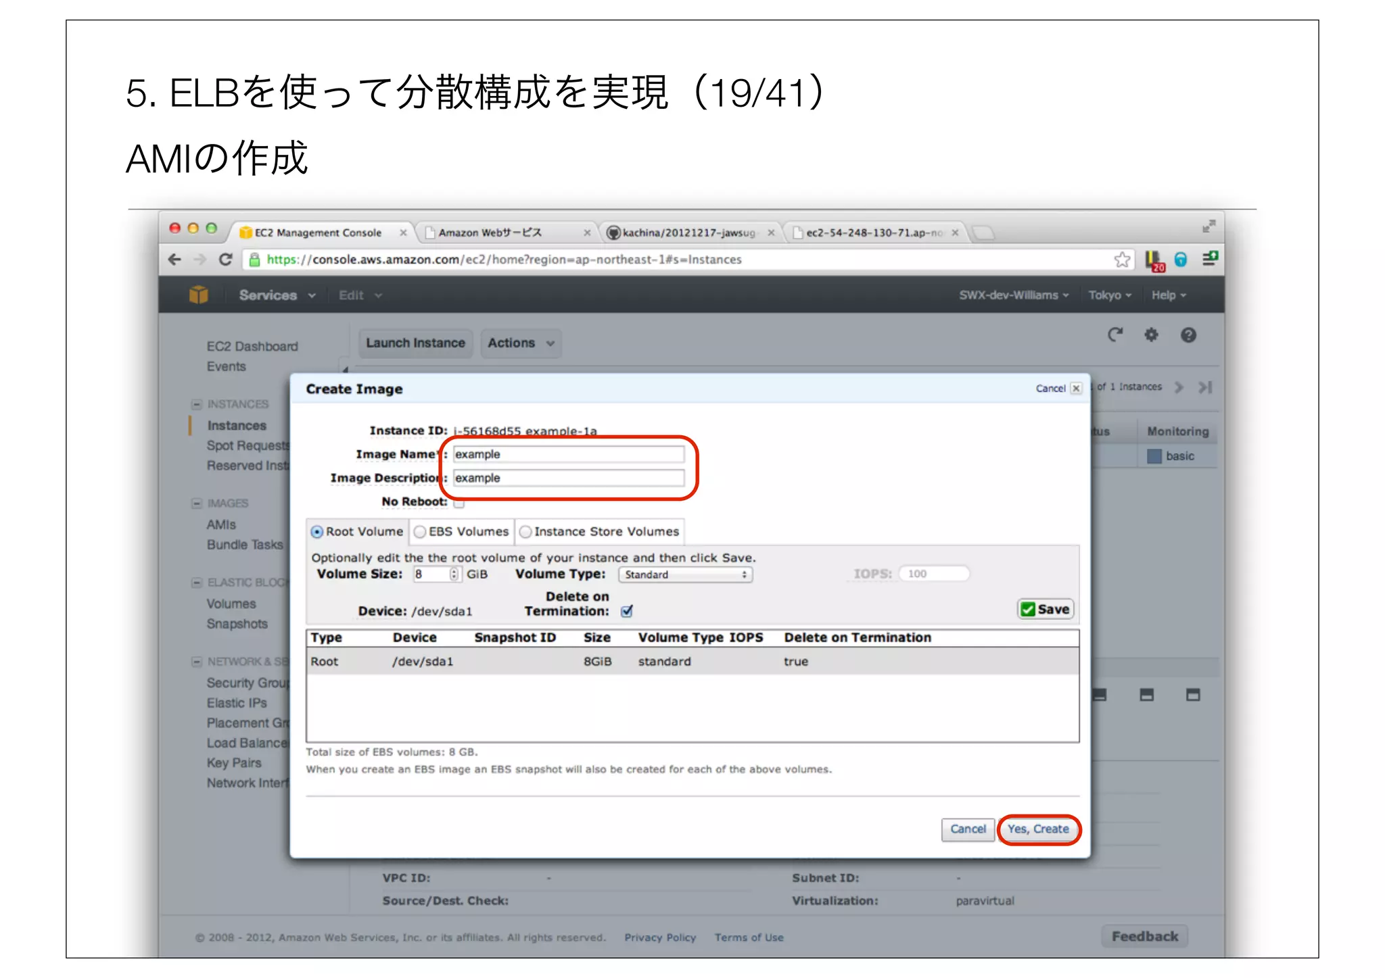
Task: Select the EBS Volumes radio button
Action: (420, 532)
